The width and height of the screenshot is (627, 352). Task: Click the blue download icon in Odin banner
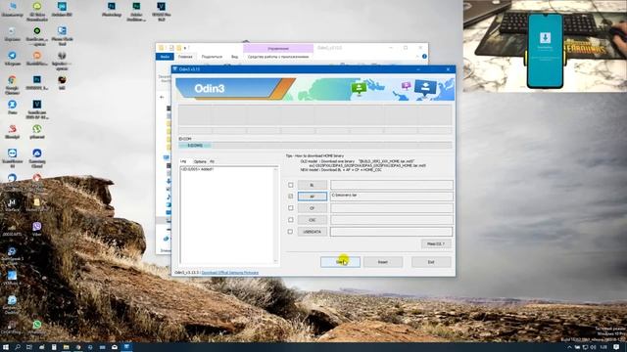pyautogui.click(x=425, y=87)
